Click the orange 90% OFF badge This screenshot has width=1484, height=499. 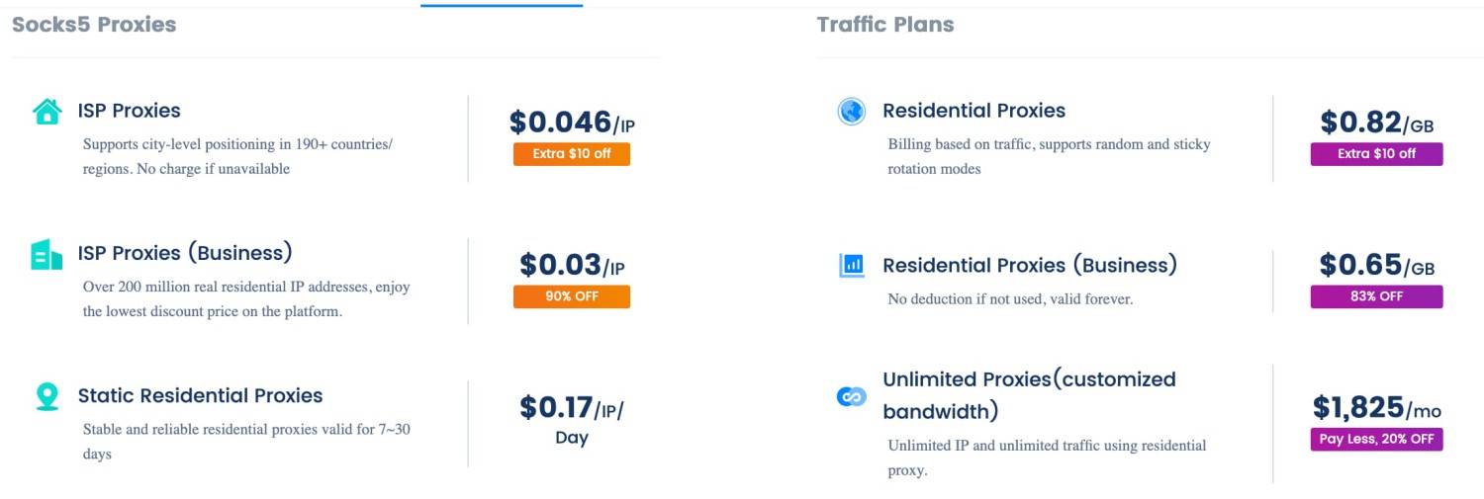(571, 296)
